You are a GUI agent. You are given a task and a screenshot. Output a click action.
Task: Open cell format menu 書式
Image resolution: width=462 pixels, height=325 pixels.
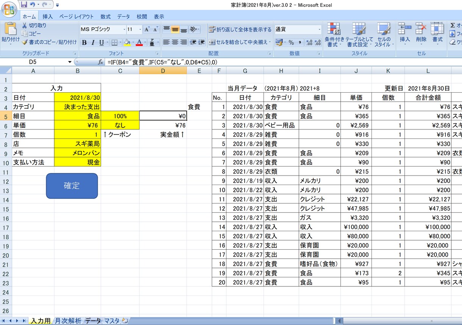pos(437,33)
